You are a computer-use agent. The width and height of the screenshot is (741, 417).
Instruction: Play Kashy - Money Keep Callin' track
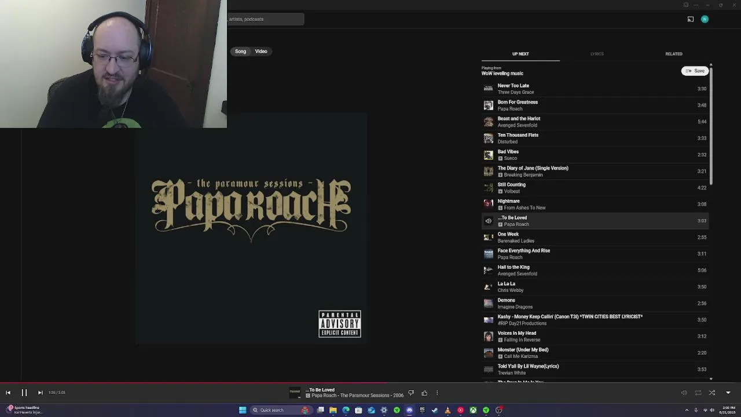pyautogui.click(x=595, y=320)
